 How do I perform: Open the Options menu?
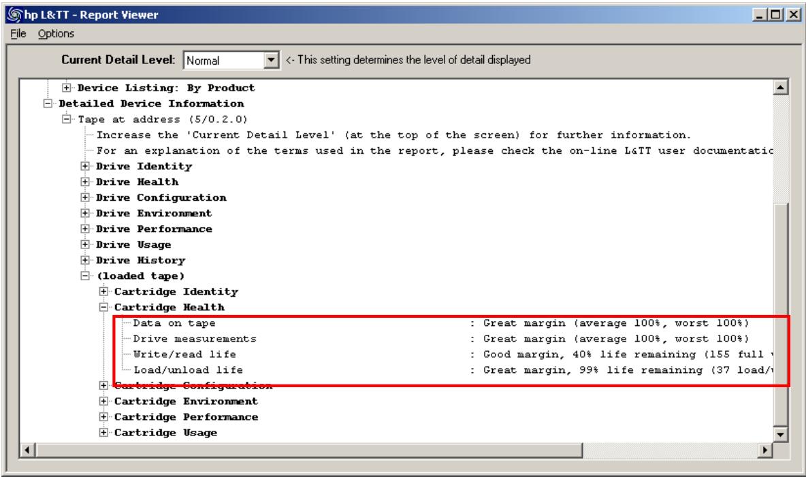(x=56, y=33)
